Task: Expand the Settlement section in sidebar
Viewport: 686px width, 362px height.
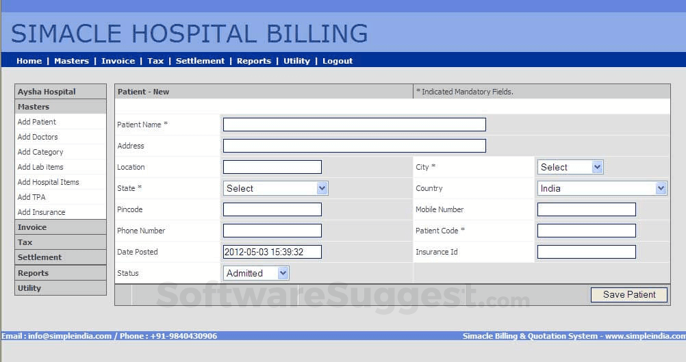Action: coord(40,257)
